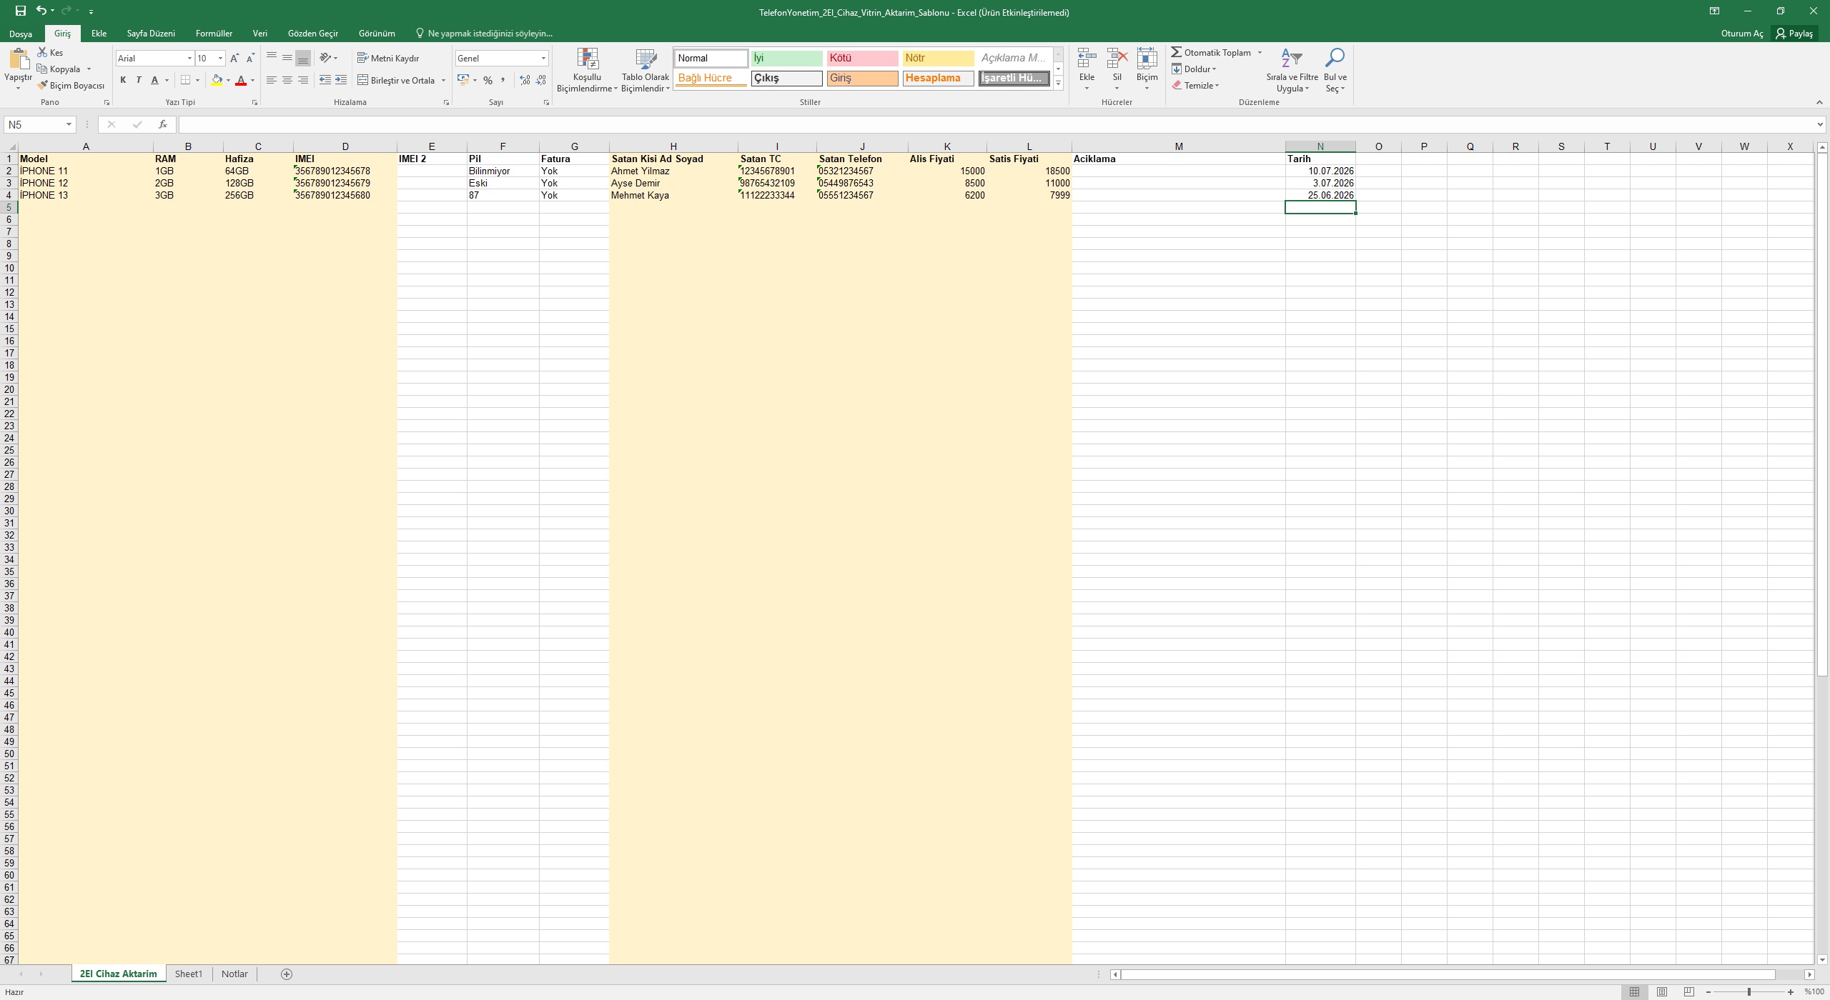Viewport: 1830px width, 1000px height.
Task: Switch to the Veri tab
Action: [259, 34]
